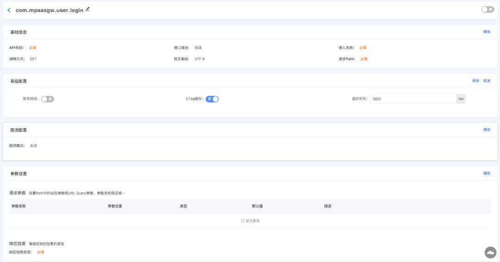Click 修改 in the 参数设置 section
The image size is (500, 262).
(487, 173)
